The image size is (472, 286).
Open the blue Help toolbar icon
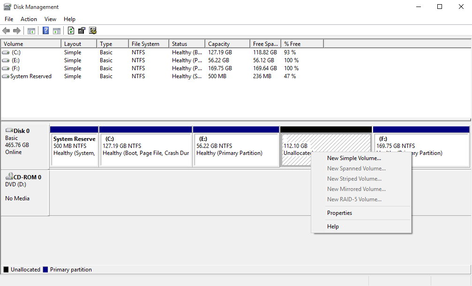click(46, 30)
